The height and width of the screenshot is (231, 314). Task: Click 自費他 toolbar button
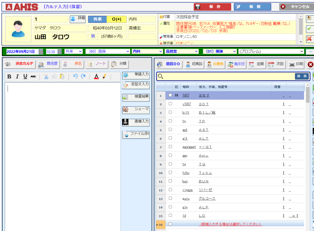pos(215,64)
